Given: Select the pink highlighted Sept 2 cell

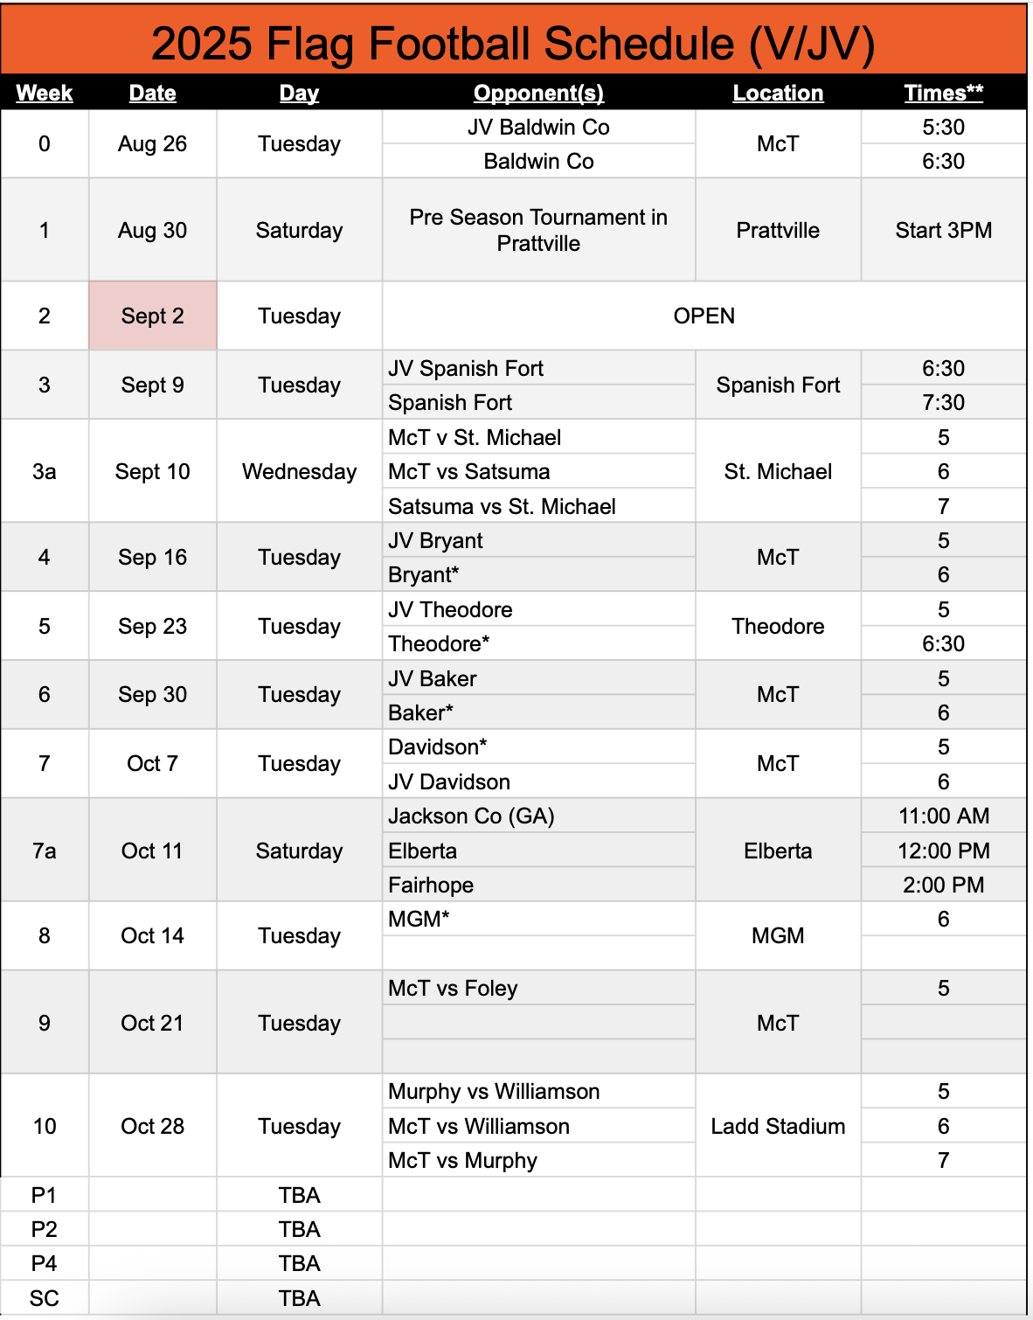Looking at the screenshot, I should (x=153, y=316).
